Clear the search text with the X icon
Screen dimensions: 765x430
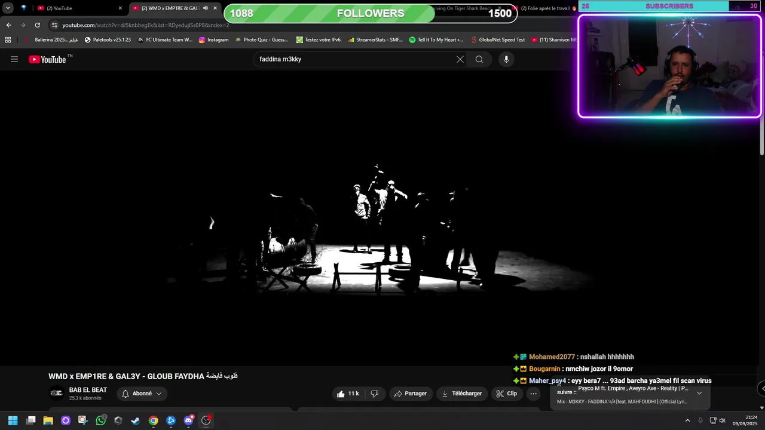(x=460, y=59)
